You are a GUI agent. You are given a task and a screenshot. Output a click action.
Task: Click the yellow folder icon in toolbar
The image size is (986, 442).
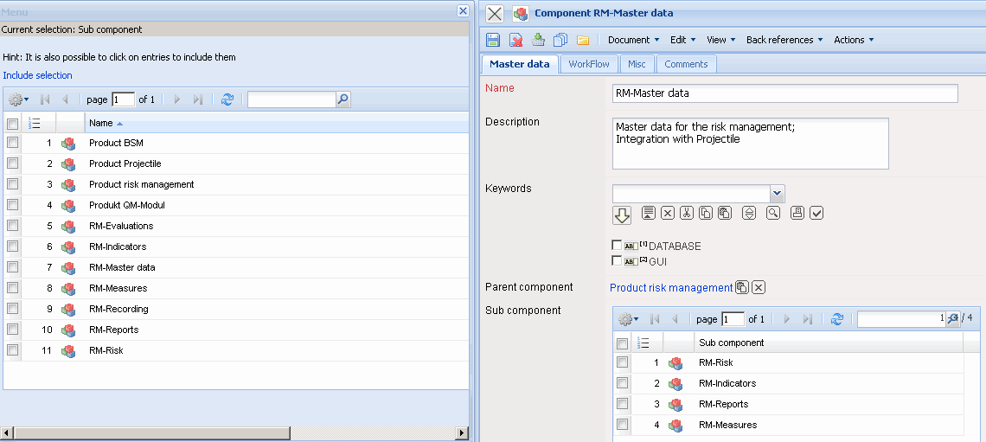pyautogui.click(x=583, y=40)
